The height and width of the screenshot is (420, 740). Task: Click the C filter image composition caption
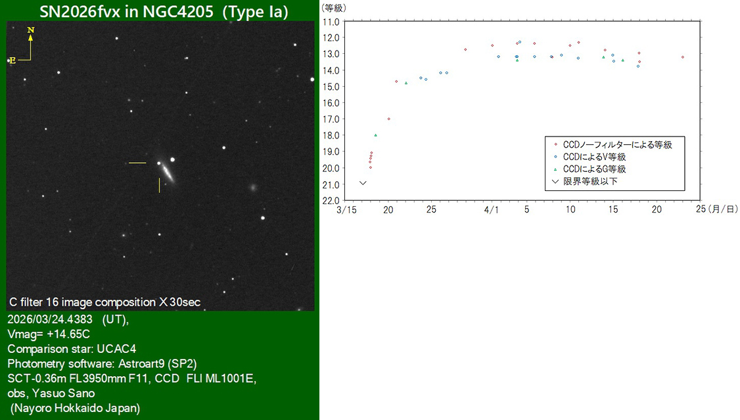105,303
